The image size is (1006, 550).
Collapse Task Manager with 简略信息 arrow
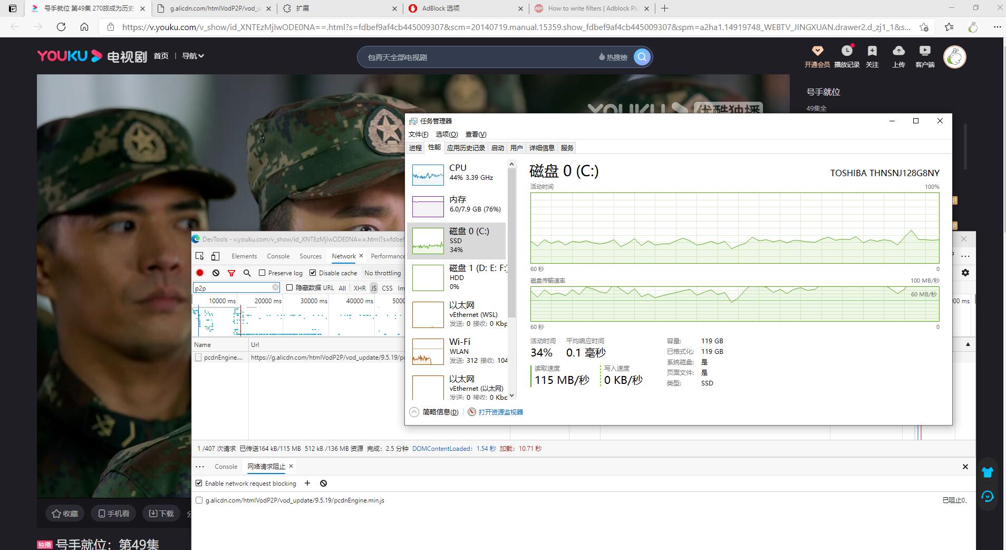(414, 412)
